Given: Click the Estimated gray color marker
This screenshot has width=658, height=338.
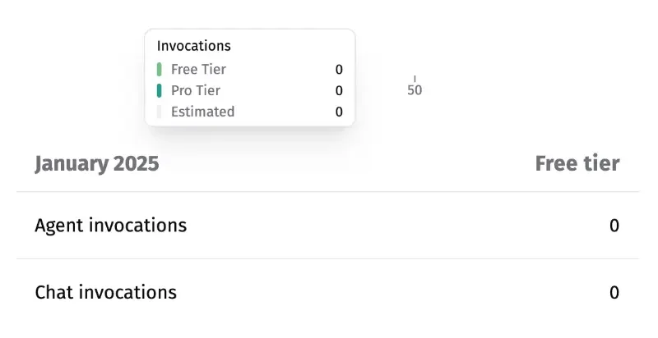Looking at the screenshot, I should point(159,112).
